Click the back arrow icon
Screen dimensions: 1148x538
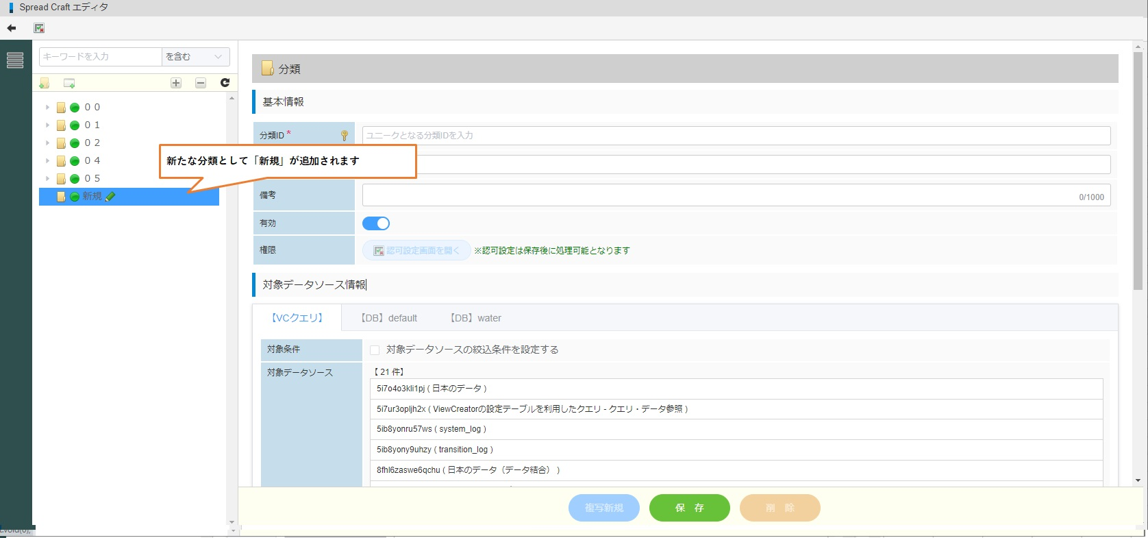pyautogui.click(x=12, y=28)
